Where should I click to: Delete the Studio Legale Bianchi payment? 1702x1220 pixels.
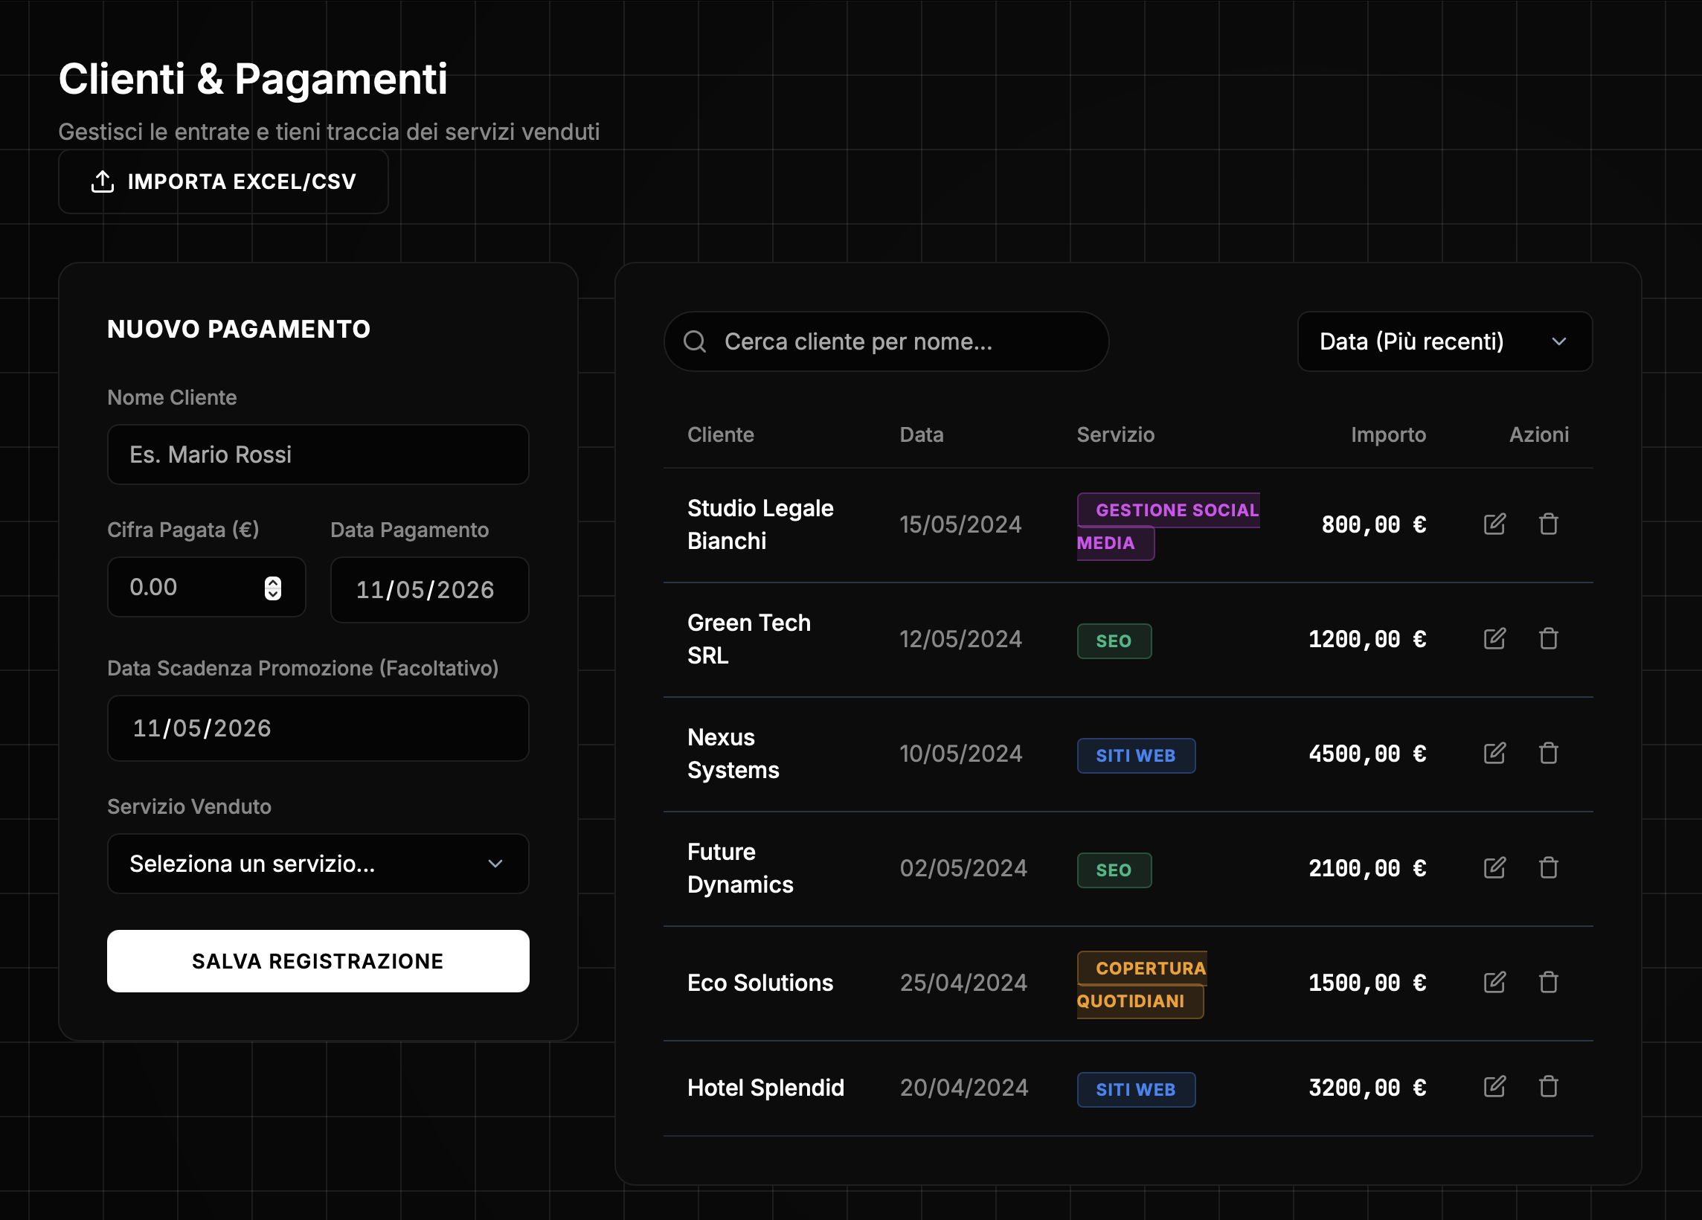[1548, 524]
